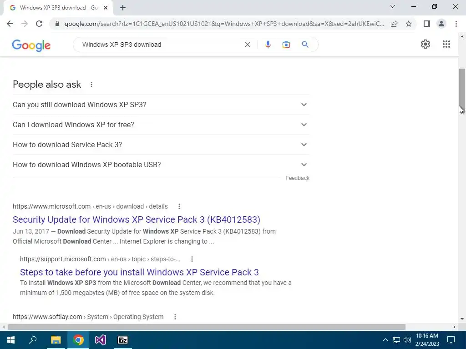Image resolution: width=466 pixels, height=349 pixels.
Task: Start a voice search with microphone
Action: pos(268,45)
